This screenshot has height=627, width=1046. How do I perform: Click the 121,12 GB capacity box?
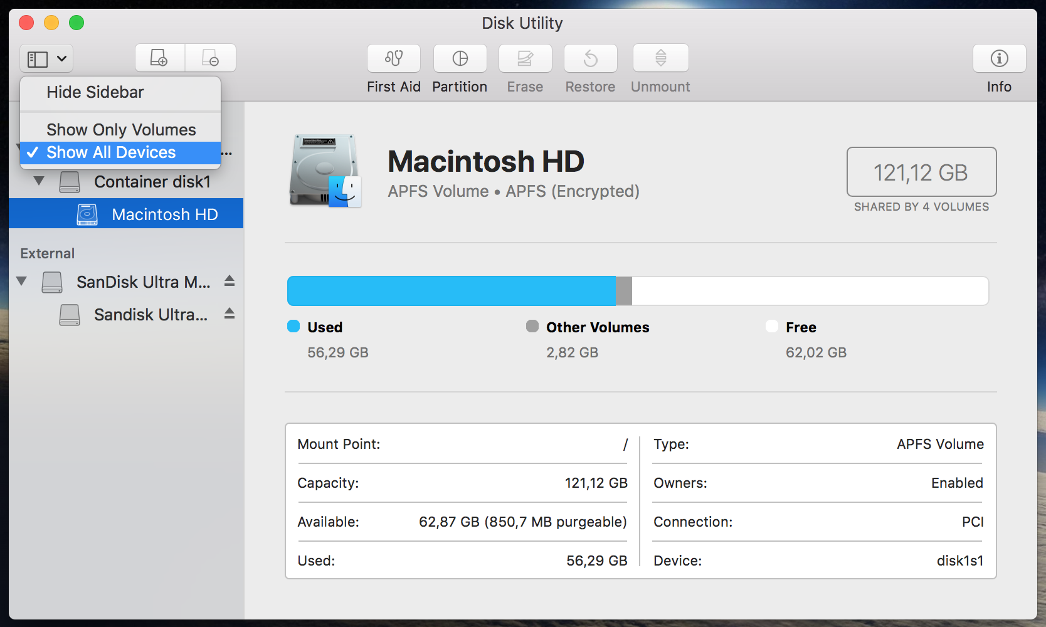pyautogui.click(x=921, y=172)
